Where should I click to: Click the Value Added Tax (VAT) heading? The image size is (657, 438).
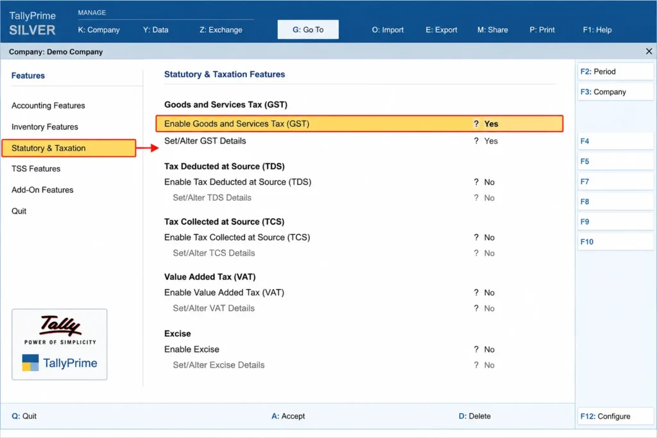click(210, 277)
